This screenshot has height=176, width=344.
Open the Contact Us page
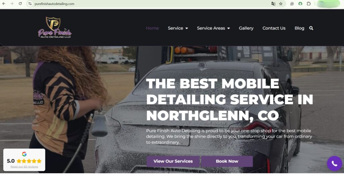click(274, 28)
